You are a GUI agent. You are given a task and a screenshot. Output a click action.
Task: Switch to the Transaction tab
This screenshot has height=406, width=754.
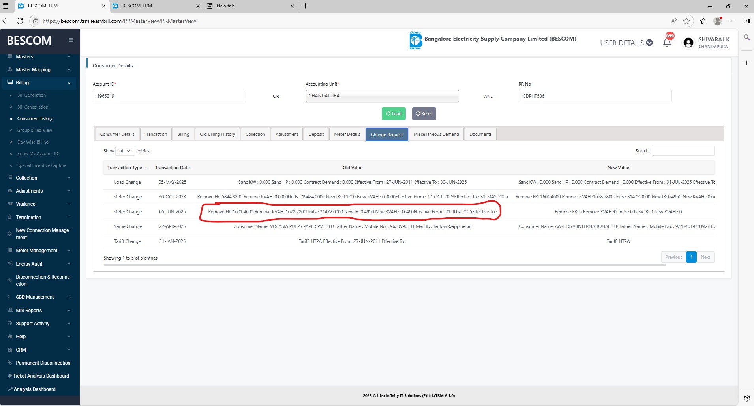(156, 134)
